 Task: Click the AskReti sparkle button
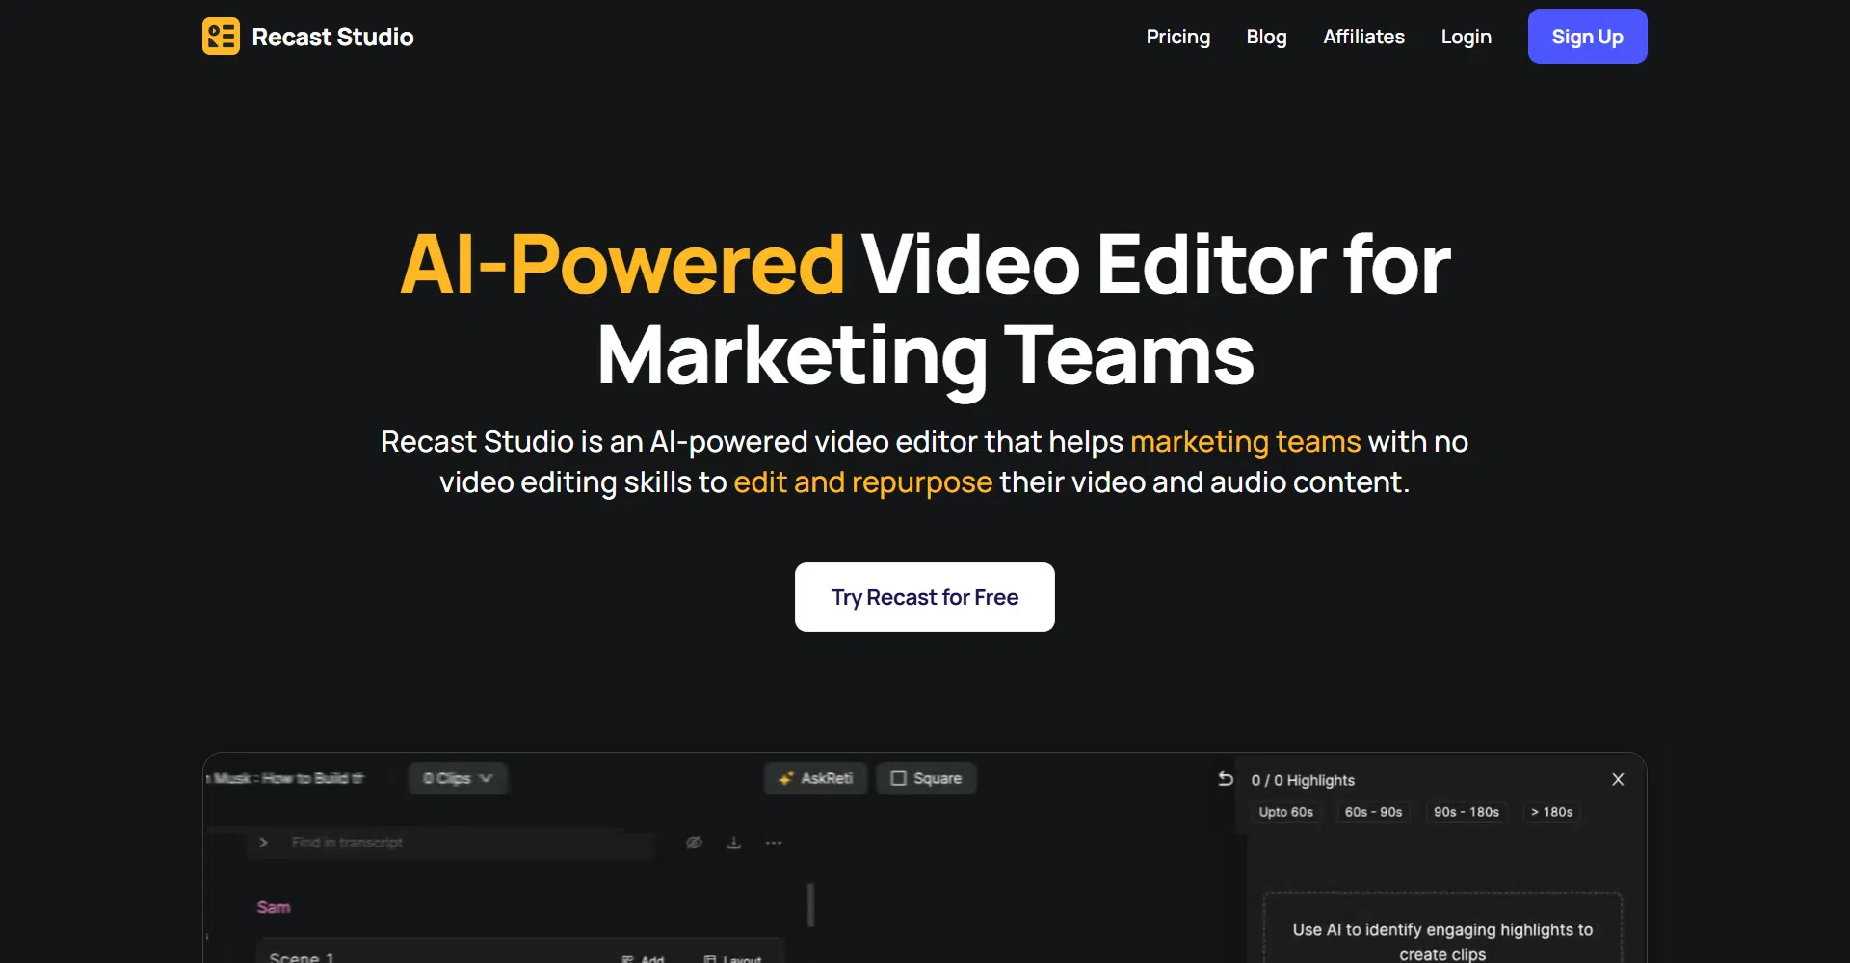pos(815,778)
